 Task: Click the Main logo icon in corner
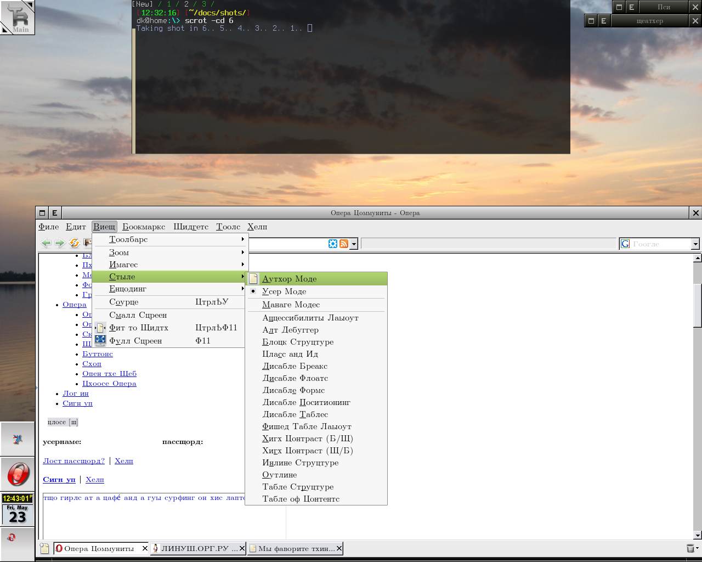[x=18, y=18]
